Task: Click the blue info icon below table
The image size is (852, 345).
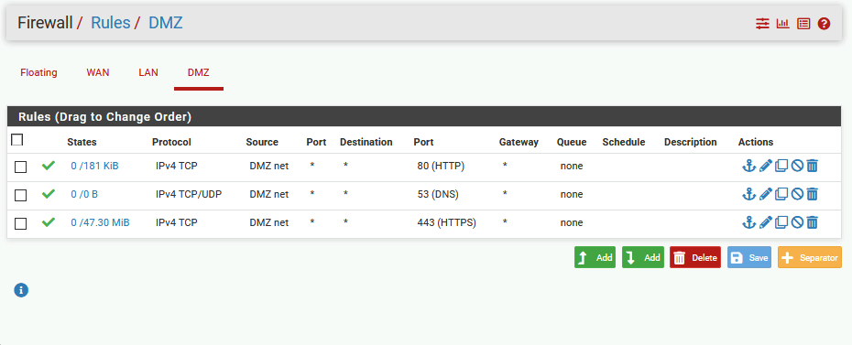Action: click(x=21, y=290)
